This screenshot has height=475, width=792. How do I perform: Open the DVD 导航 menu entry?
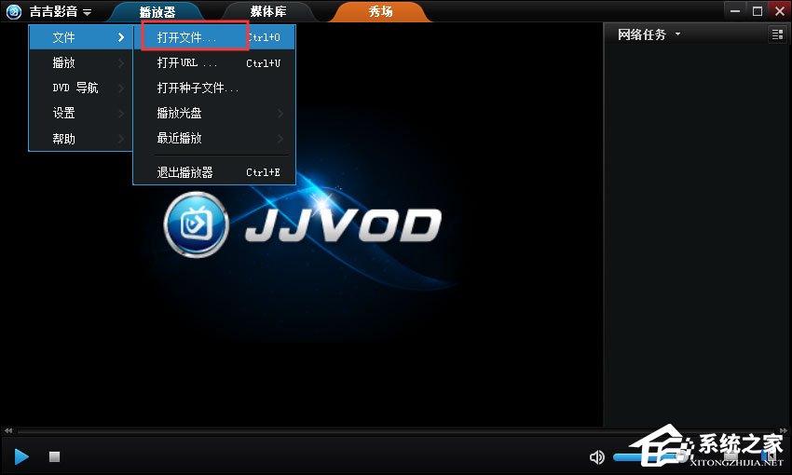coord(81,88)
